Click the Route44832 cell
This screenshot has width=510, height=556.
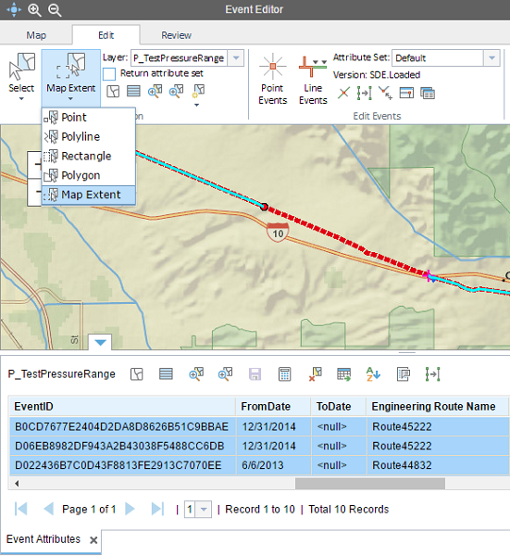tap(438, 465)
